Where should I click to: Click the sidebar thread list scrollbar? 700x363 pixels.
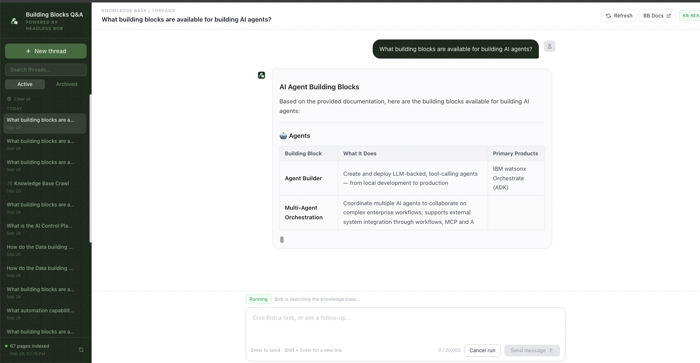click(90, 168)
